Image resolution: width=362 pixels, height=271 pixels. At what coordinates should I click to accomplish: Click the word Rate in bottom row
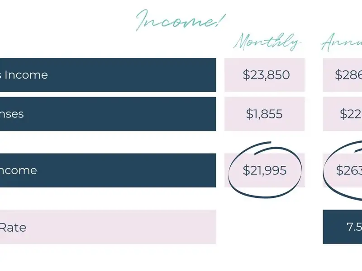coord(13,228)
